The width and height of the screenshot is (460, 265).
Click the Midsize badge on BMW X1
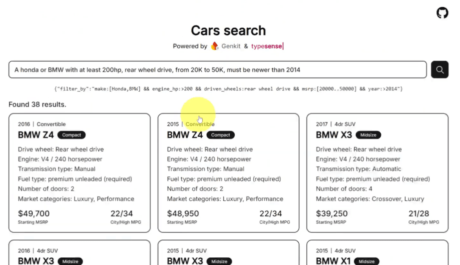[x=367, y=261]
